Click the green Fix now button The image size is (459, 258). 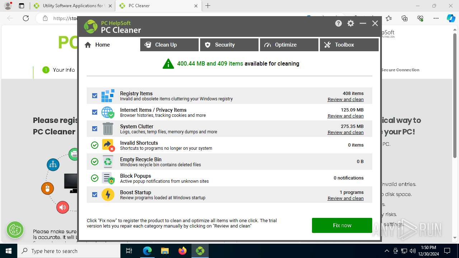(x=342, y=225)
